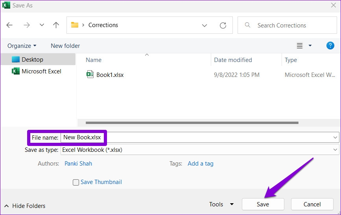Screen dimensions: 341x215
Task: Sort by the Type column
Action: pyautogui.click(x=291, y=60)
